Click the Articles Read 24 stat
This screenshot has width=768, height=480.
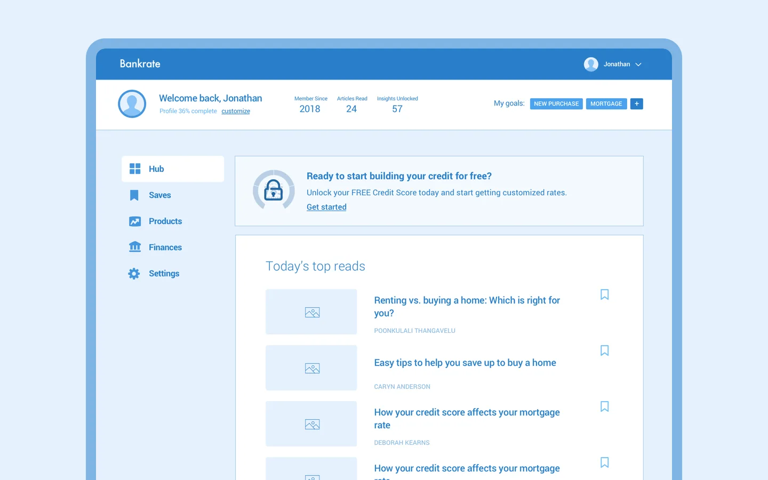coord(352,105)
